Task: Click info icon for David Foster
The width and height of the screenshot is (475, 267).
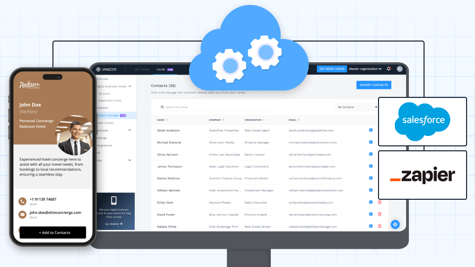Action: coord(371,214)
